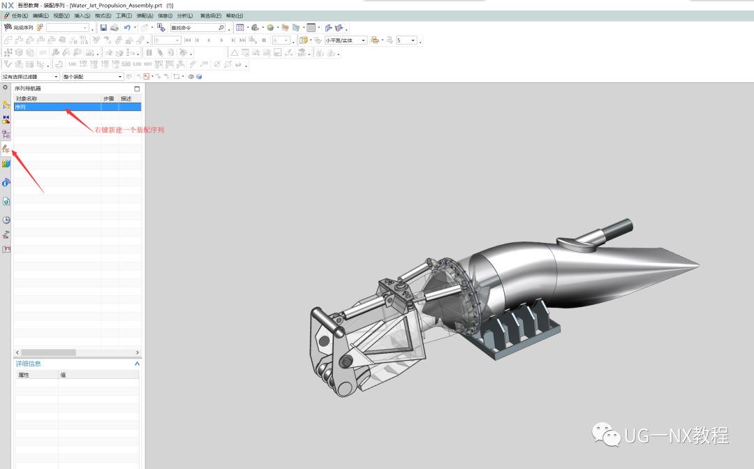
Task: Open the 首选项 preferences menu
Action: 211,16
